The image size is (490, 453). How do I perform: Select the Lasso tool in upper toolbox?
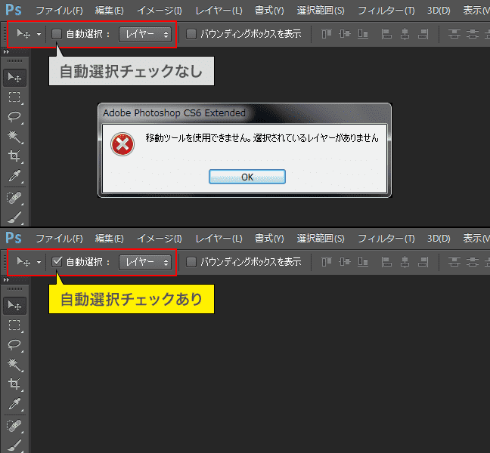pyautogui.click(x=14, y=116)
